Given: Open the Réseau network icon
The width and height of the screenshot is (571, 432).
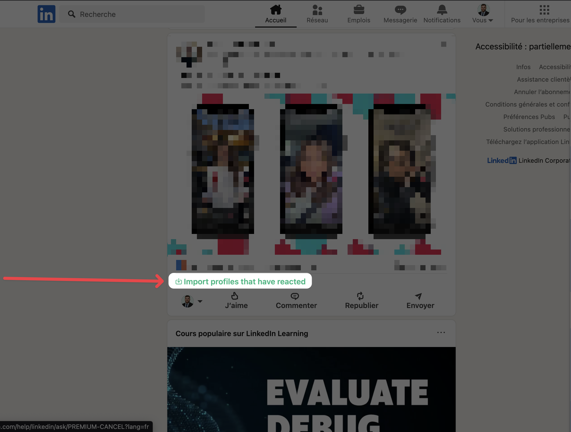Looking at the screenshot, I should pos(317,10).
